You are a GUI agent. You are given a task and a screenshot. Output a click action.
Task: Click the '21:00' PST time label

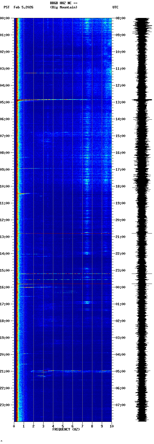(x=5, y=371)
